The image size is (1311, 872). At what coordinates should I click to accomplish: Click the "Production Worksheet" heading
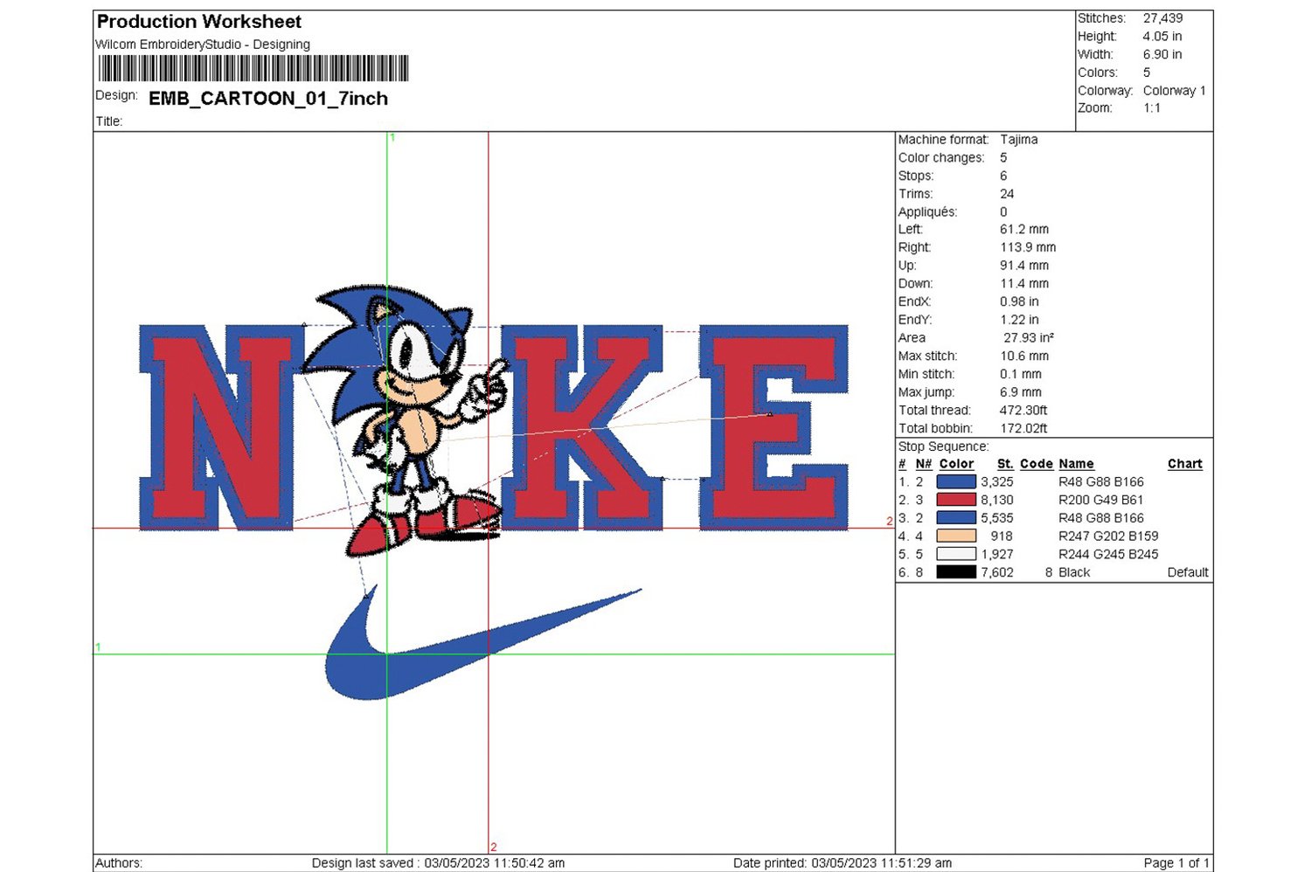199,22
